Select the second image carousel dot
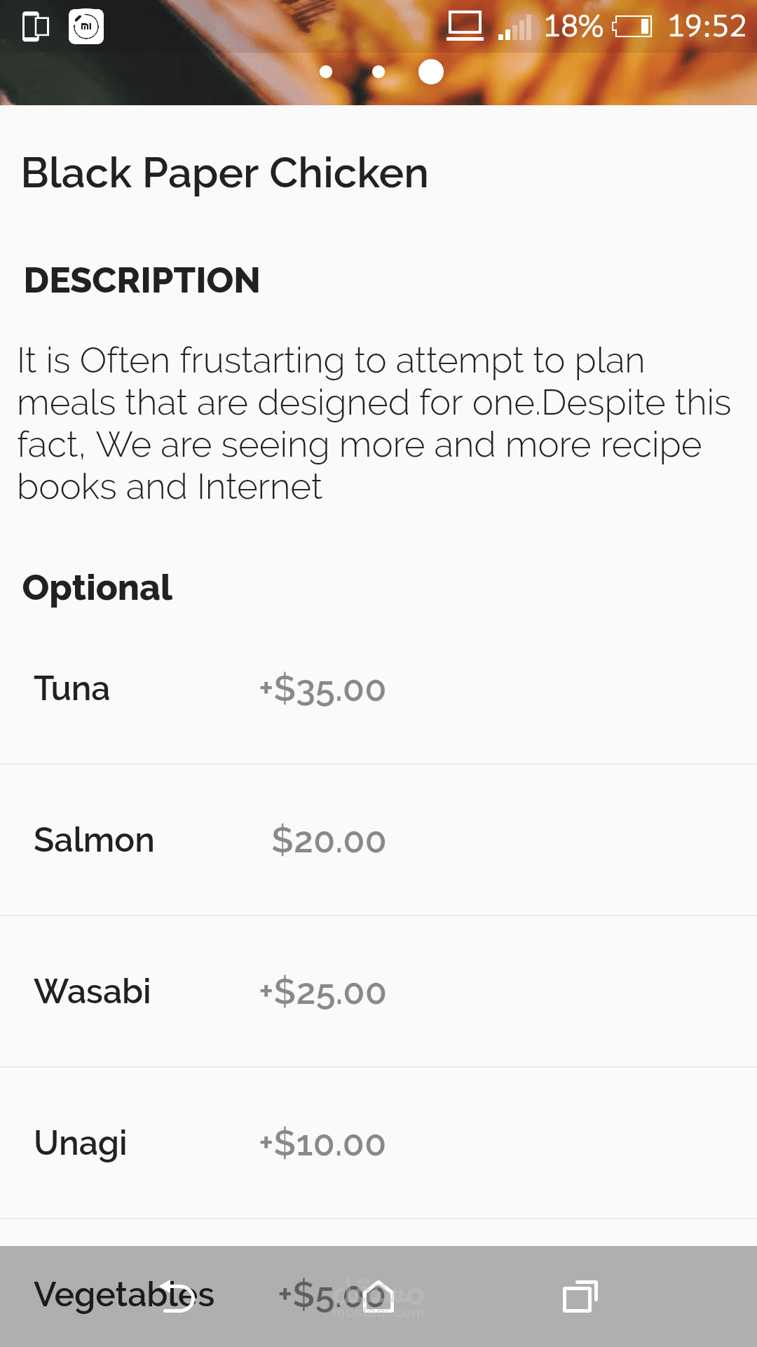The image size is (757, 1347). [x=378, y=72]
